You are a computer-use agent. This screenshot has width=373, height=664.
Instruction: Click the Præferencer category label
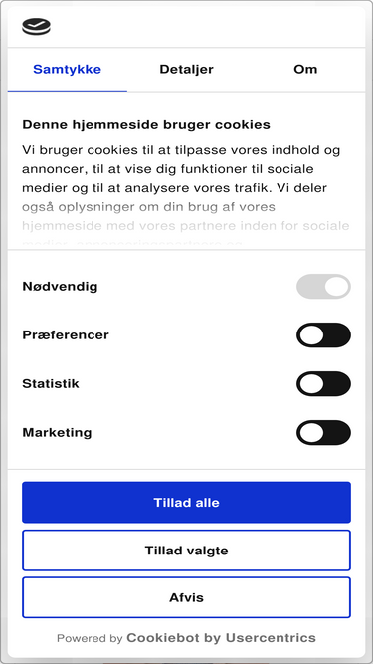(x=66, y=334)
